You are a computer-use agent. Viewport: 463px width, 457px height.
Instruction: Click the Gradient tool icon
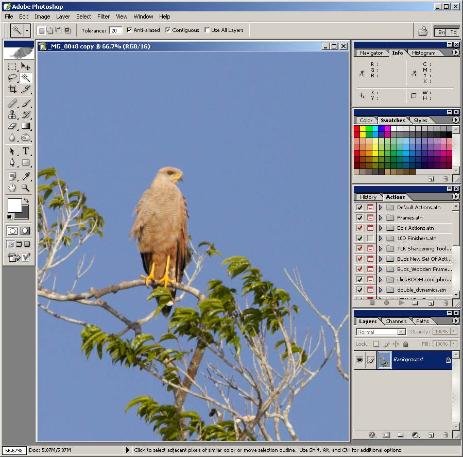[x=26, y=126]
